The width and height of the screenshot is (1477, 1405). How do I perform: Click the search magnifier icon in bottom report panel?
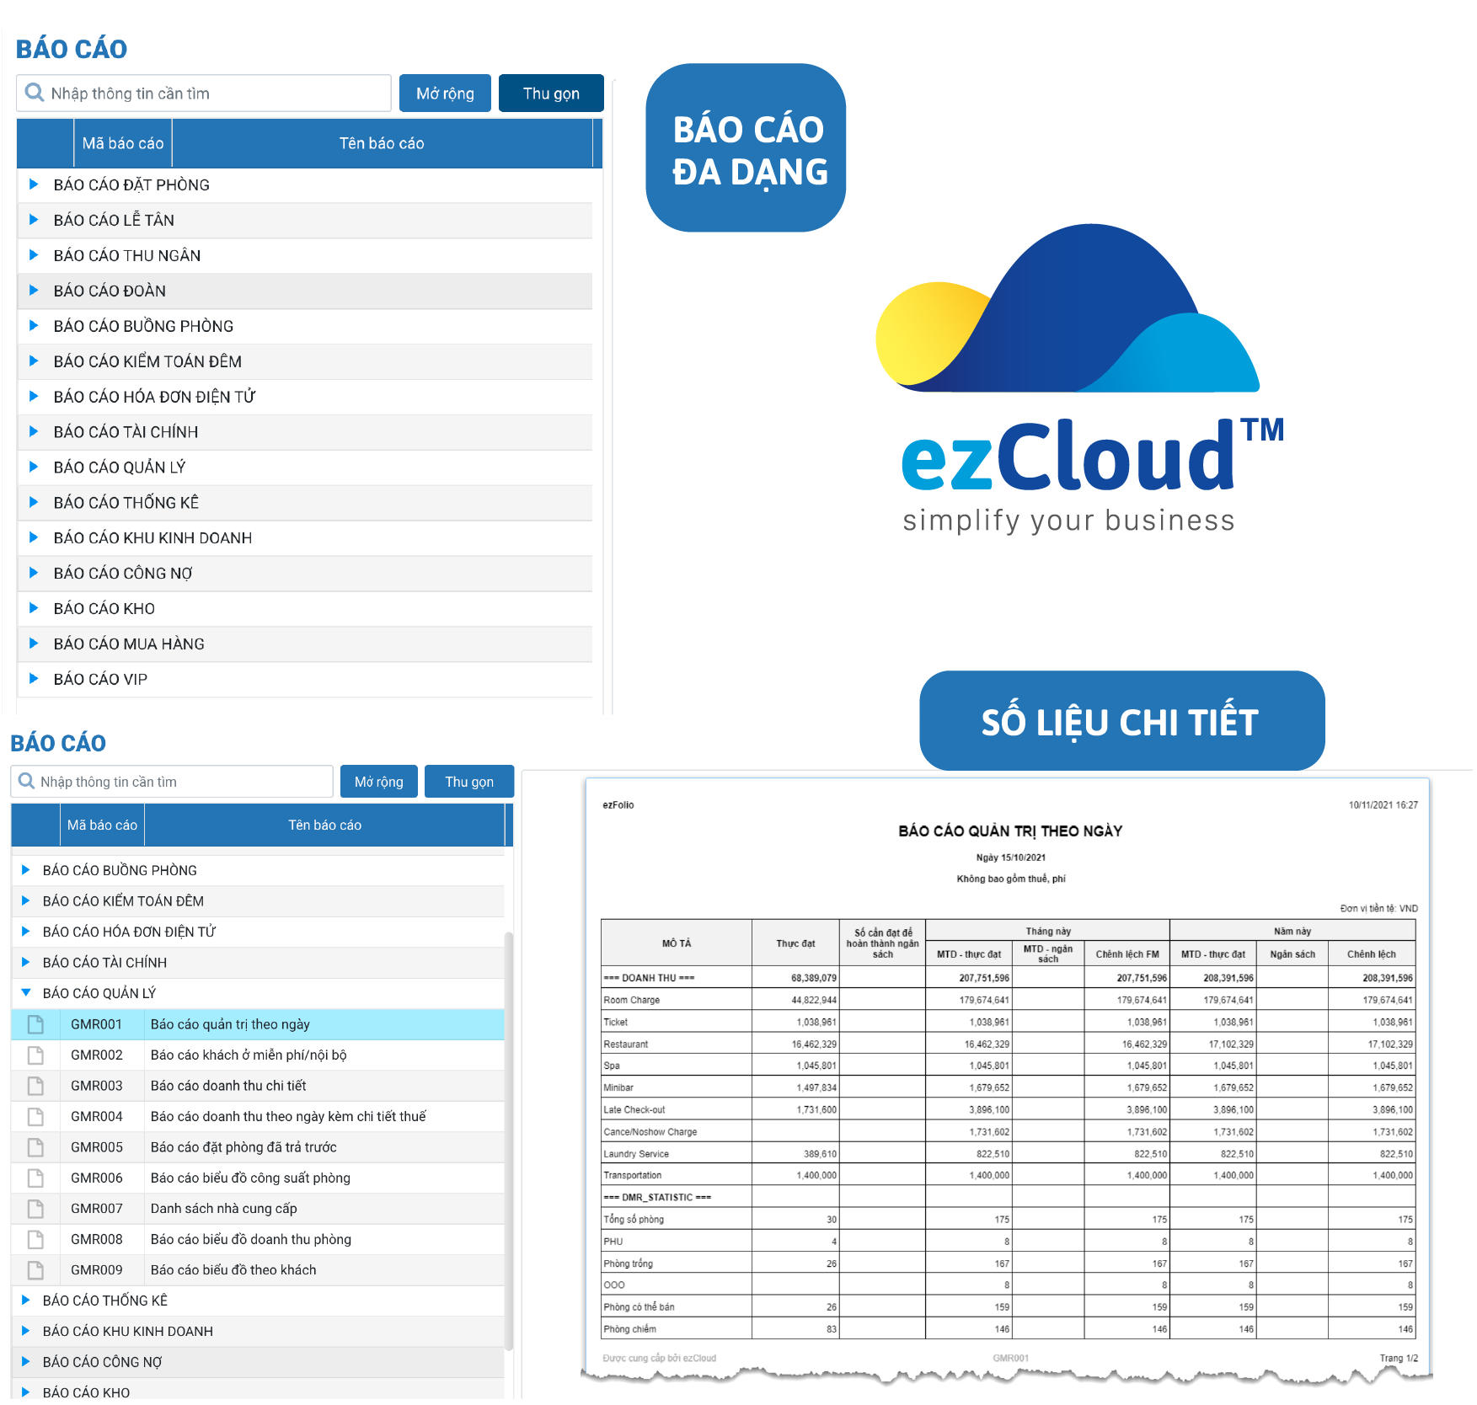coord(27,781)
